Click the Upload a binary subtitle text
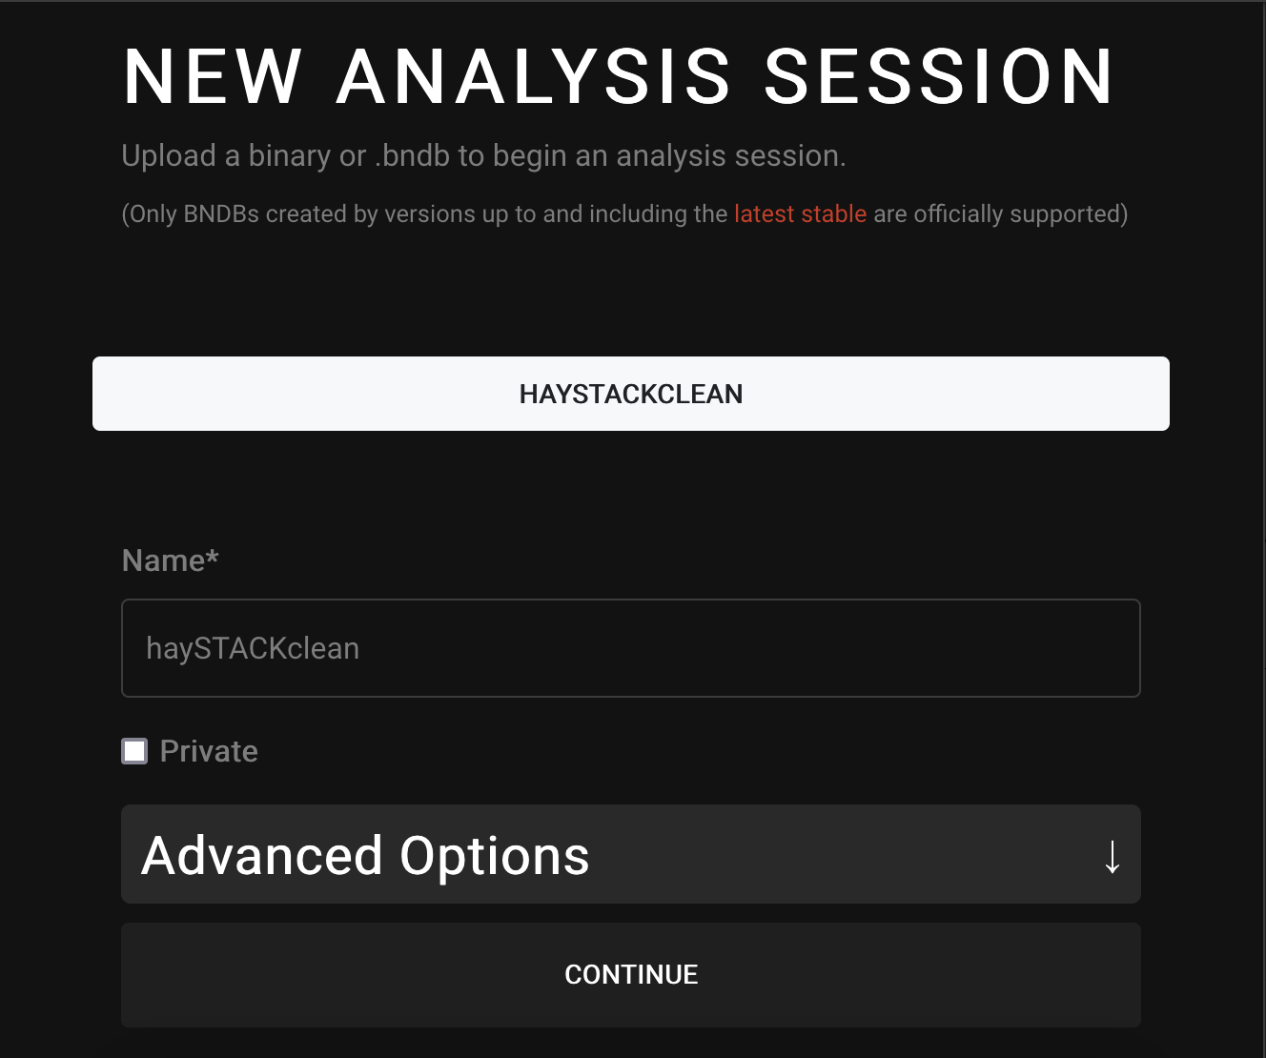The image size is (1266, 1058). pyautogui.click(x=483, y=155)
